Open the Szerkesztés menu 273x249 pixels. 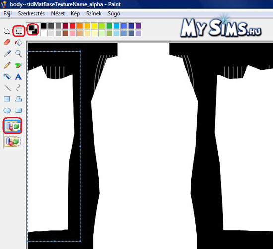[x=31, y=13]
